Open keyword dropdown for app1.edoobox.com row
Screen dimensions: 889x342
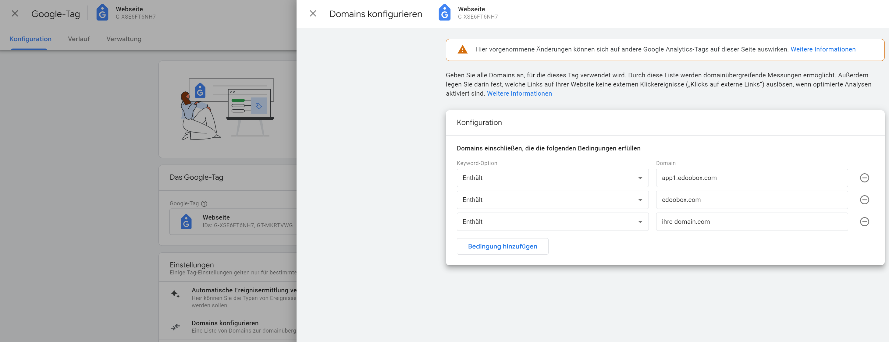[x=552, y=178]
